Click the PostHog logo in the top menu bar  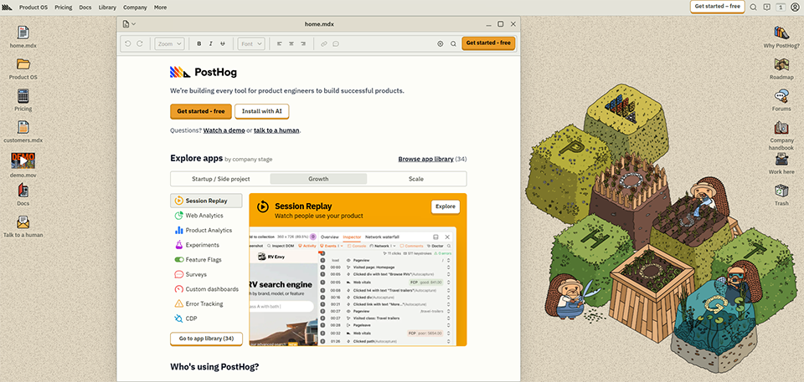pyautogui.click(x=8, y=8)
